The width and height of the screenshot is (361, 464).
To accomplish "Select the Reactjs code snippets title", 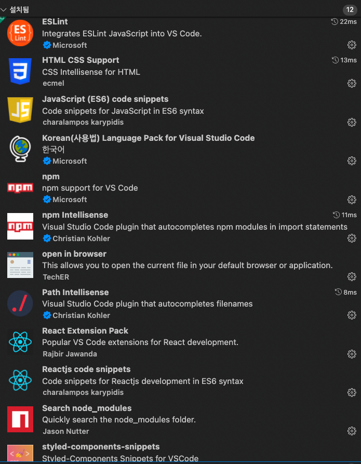I will click(86, 369).
